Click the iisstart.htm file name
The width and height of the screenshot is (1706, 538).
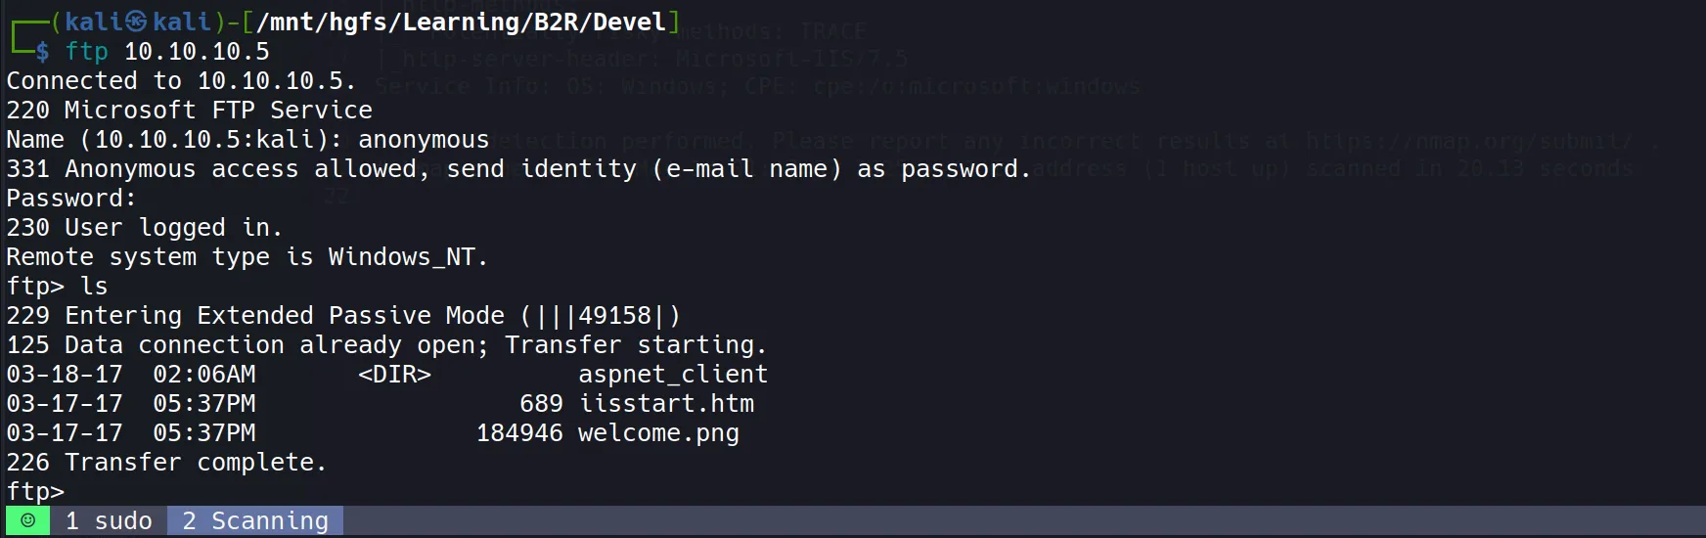tap(665, 403)
